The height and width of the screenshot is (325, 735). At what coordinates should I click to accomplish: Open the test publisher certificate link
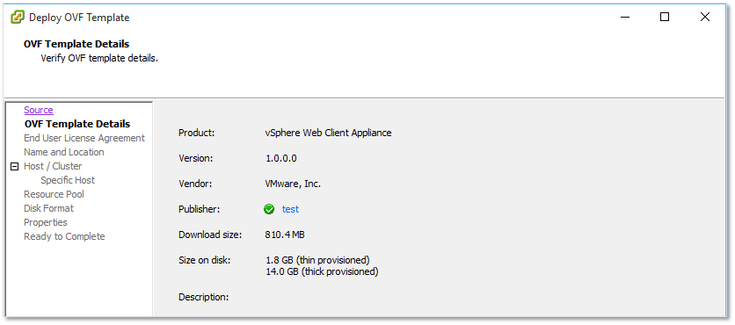pyautogui.click(x=290, y=209)
